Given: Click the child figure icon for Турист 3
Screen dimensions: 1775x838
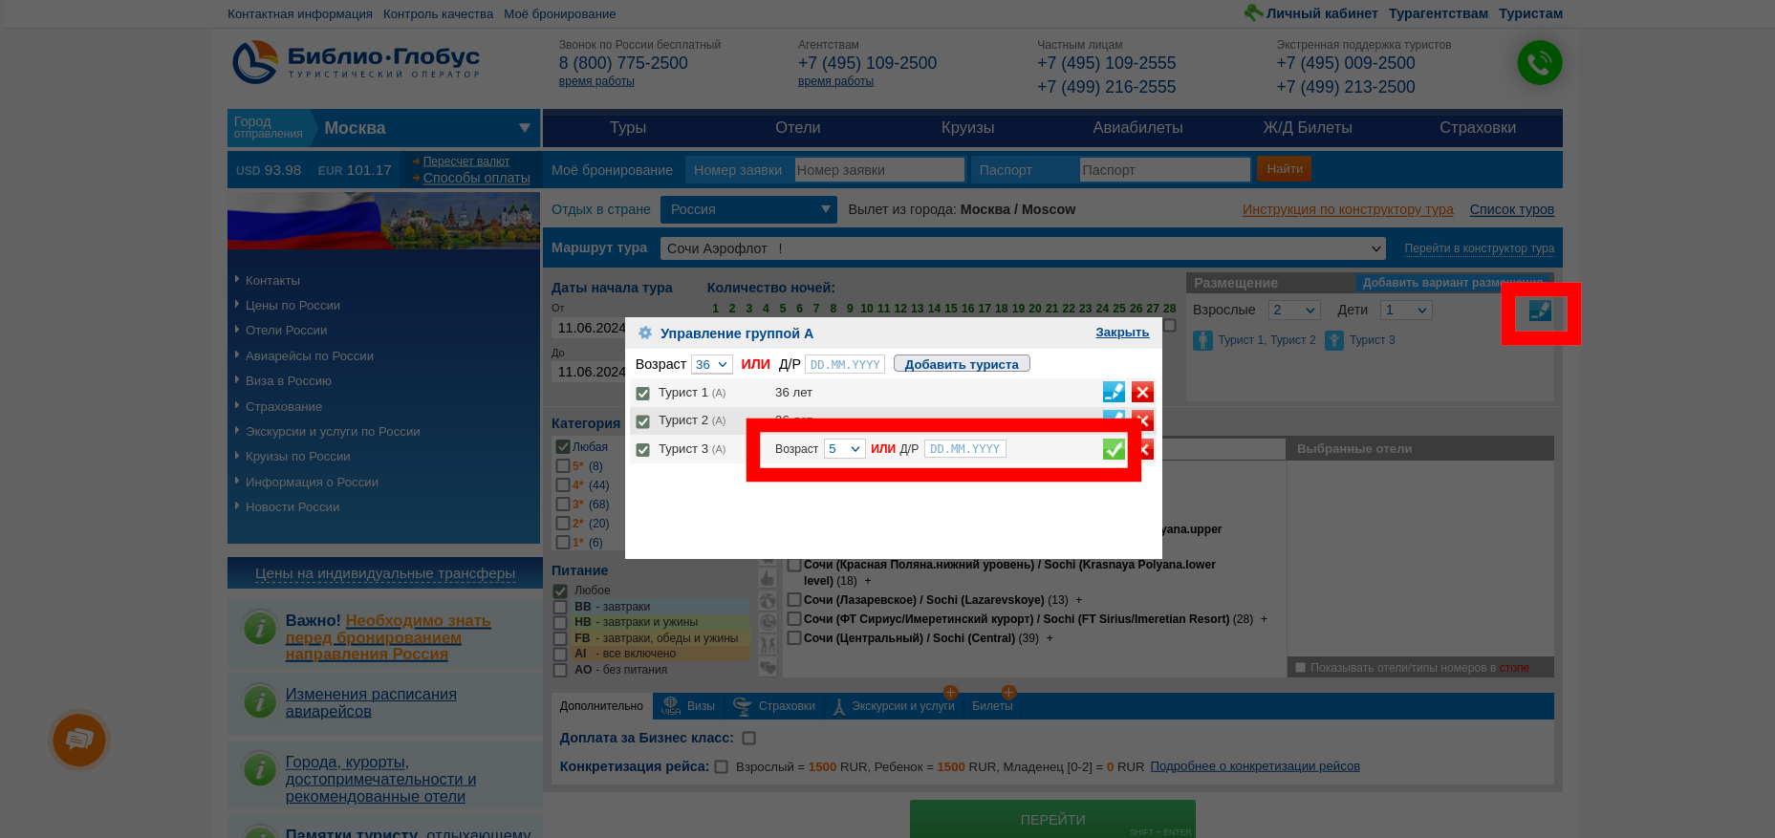Looking at the screenshot, I should (1334, 340).
